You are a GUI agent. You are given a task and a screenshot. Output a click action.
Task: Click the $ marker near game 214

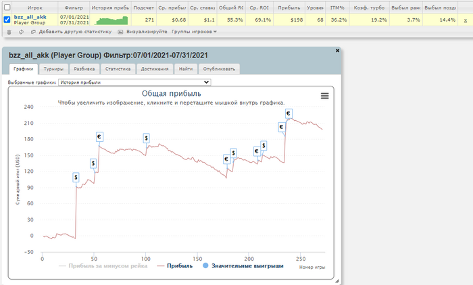[264, 146]
